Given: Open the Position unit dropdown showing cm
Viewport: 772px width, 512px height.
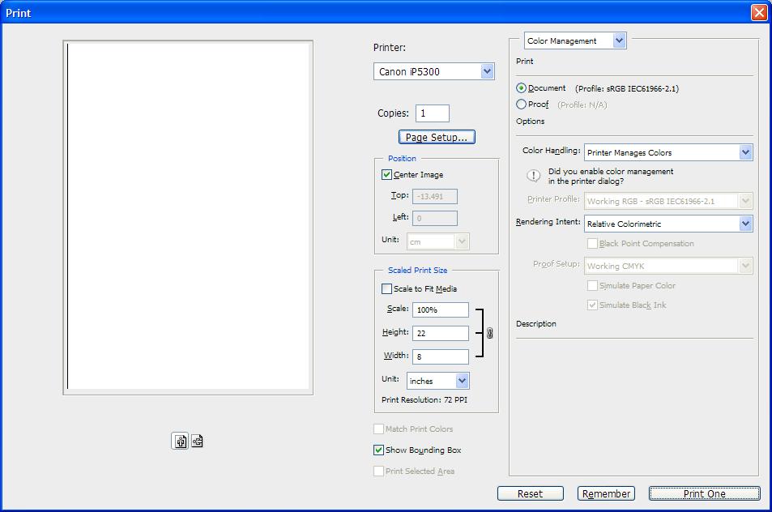Looking at the screenshot, I should [x=437, y=241].
